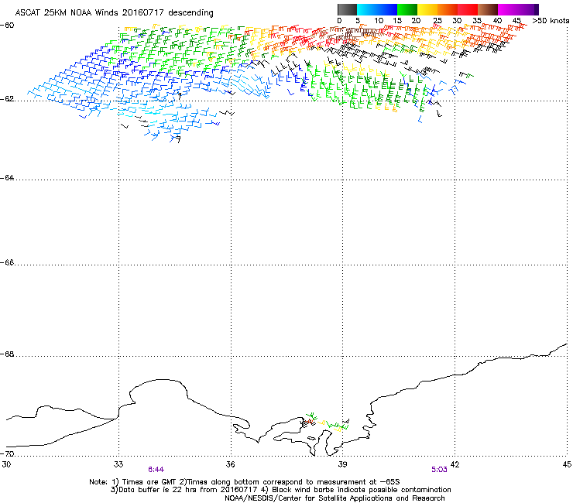
Task: Click the note line "Data buffer is 22 hrs"
Action: [x=157, y=490]
